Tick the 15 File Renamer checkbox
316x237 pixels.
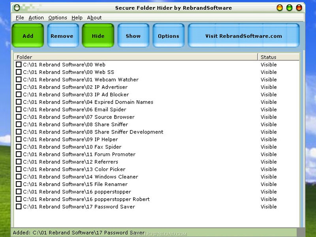click(x=19, y=184)
